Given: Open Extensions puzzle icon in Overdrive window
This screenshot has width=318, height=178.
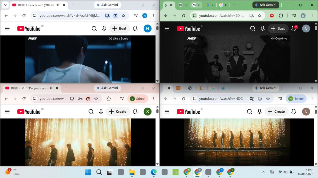Looking at the screenshot, I should click(281, 16).
